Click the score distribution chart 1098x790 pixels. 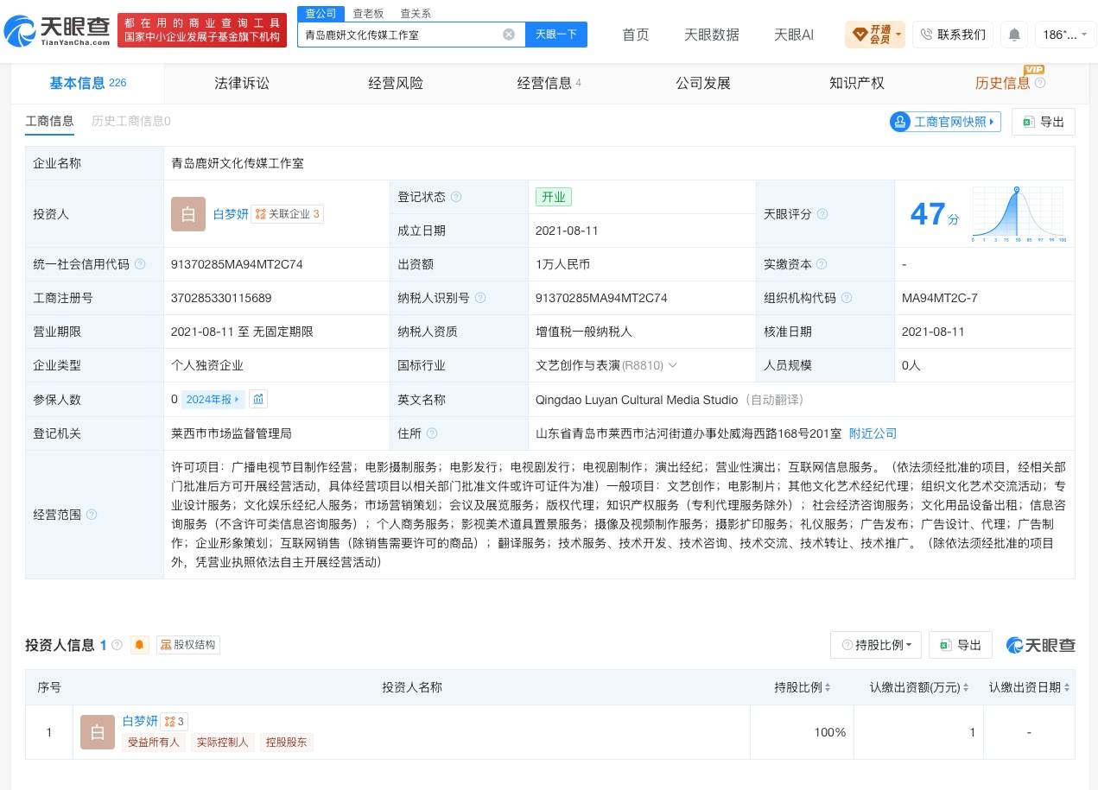click(x=1018, y=214)
